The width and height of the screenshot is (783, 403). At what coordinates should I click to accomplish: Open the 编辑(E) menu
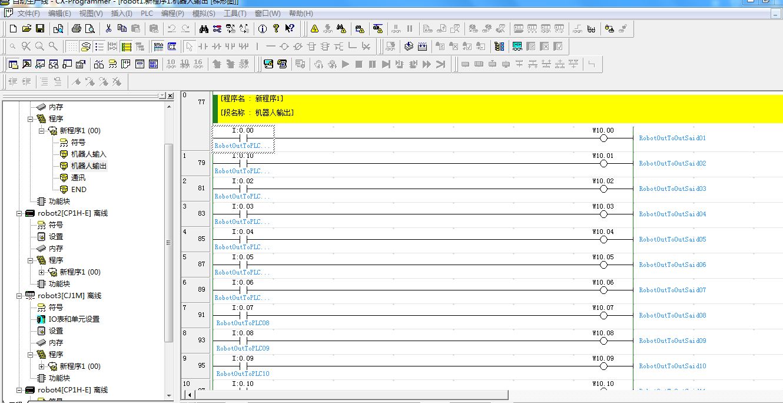coord(59,14)
